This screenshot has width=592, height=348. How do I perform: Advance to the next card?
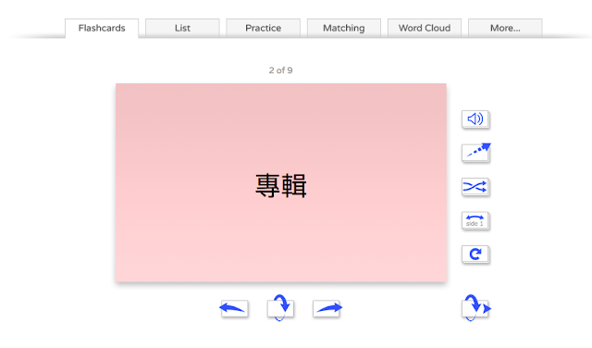click(327, 308)
